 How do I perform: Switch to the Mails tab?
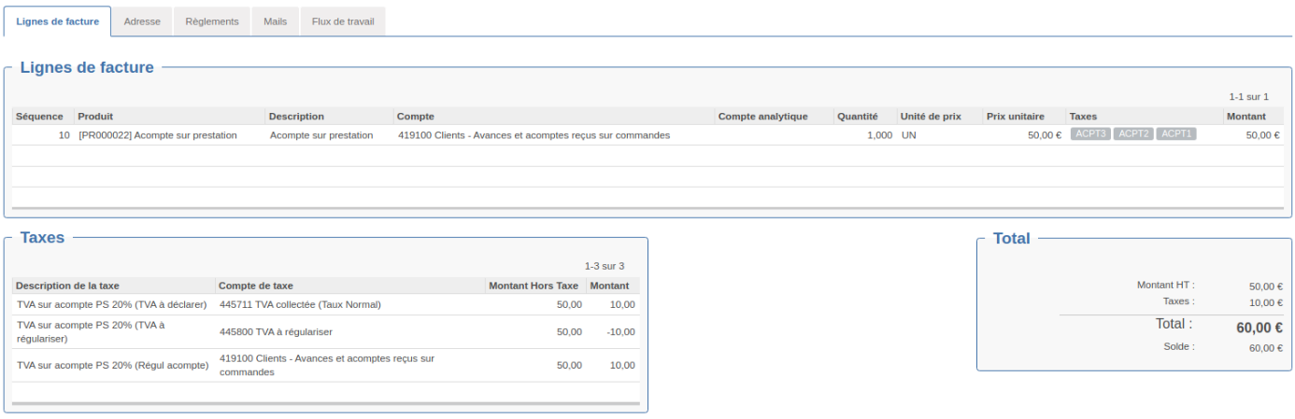pos(276,21)
